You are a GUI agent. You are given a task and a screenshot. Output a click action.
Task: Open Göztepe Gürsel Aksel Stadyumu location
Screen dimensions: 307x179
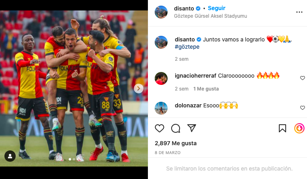pyautogui.click(x=211, y=16)
